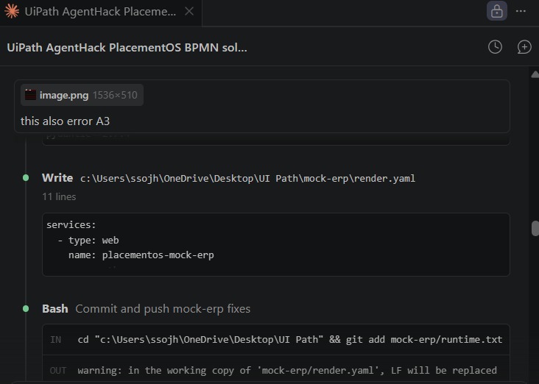This screenshot has height=384, width=539.
Task: Select the UiPath AgentHack Placeme... tab
Action: point(101,12)
